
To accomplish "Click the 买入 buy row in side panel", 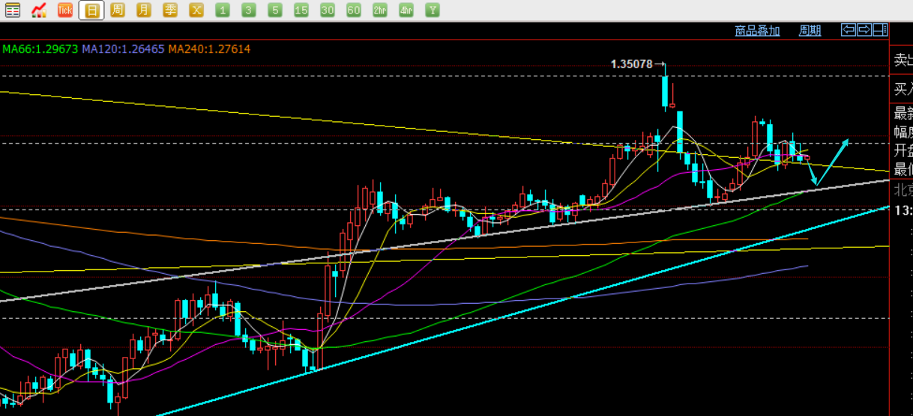I will [x=903, y=89].
